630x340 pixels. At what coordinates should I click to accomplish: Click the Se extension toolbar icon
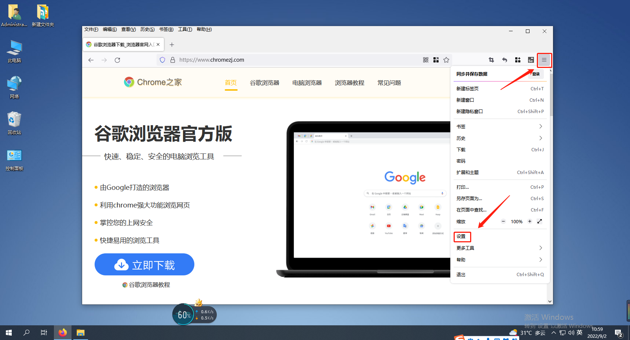click(531, 60)
